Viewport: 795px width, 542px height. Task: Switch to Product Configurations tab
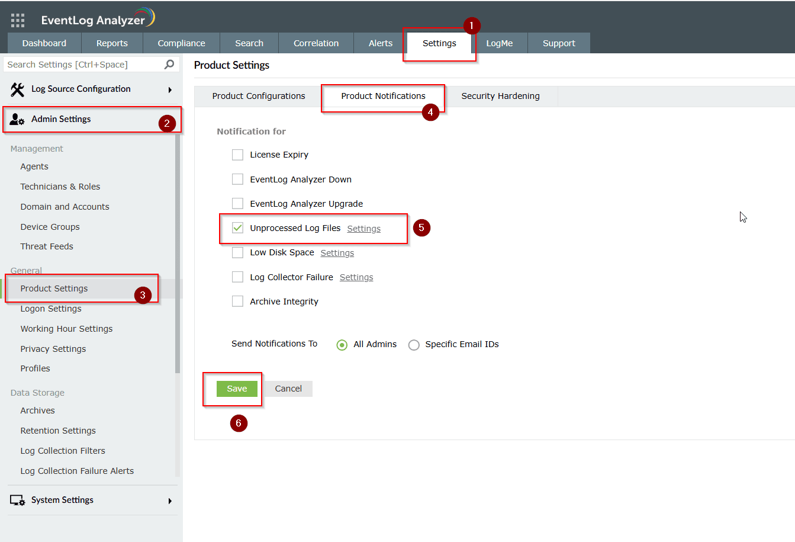(259, 96)
